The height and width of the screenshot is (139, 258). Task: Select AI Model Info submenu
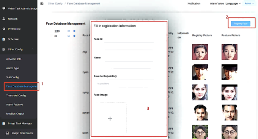[x=14, y=59]
